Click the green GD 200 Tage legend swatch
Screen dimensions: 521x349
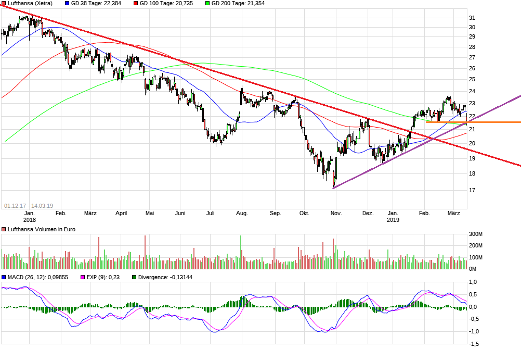pyautogui.click(x=207, y=3)
